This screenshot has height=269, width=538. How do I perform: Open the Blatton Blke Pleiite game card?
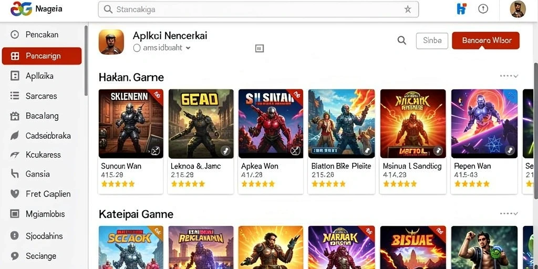pos(340,142)
